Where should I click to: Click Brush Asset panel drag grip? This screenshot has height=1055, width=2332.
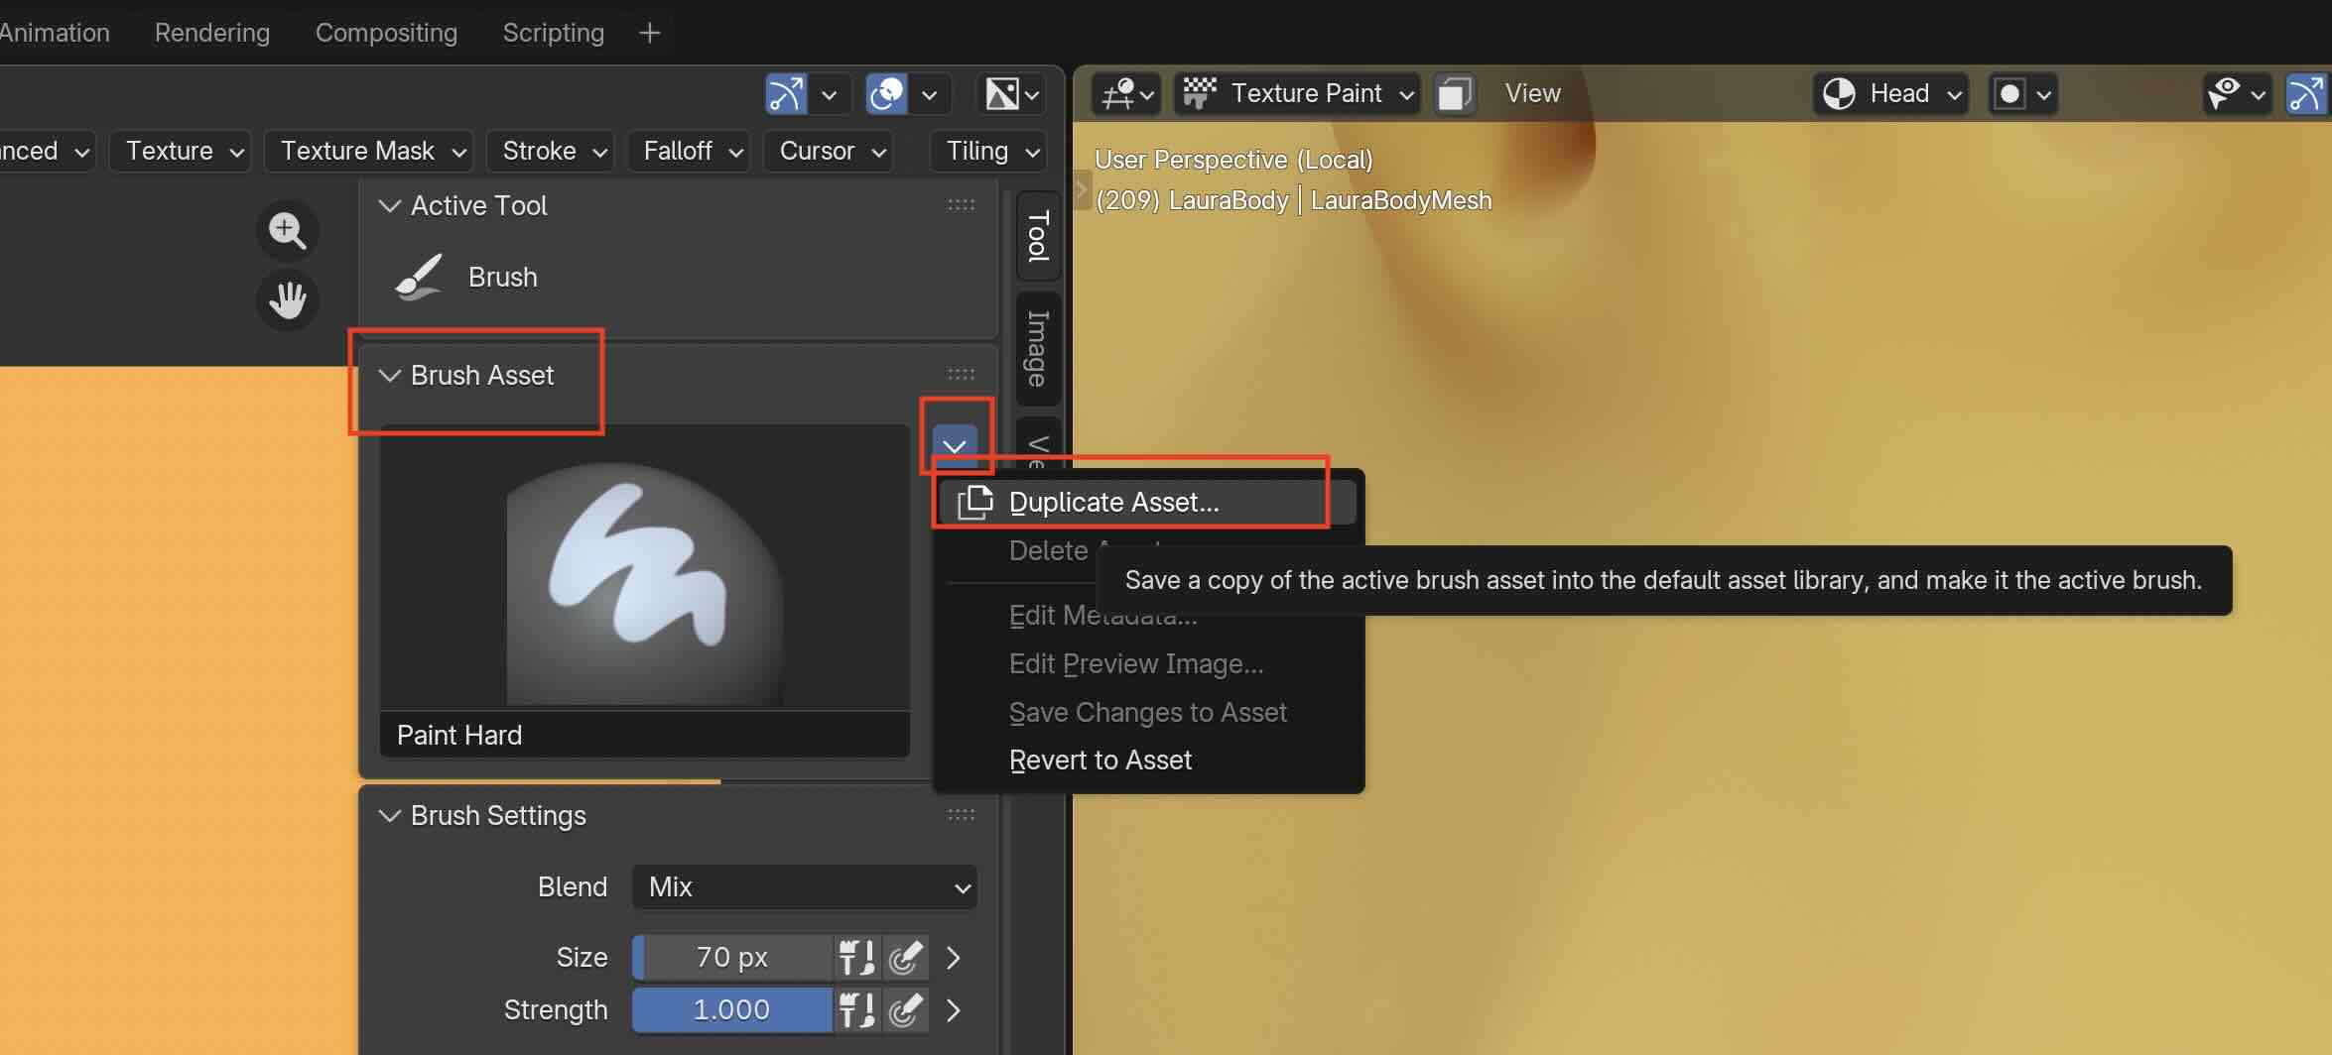point(961,375)
